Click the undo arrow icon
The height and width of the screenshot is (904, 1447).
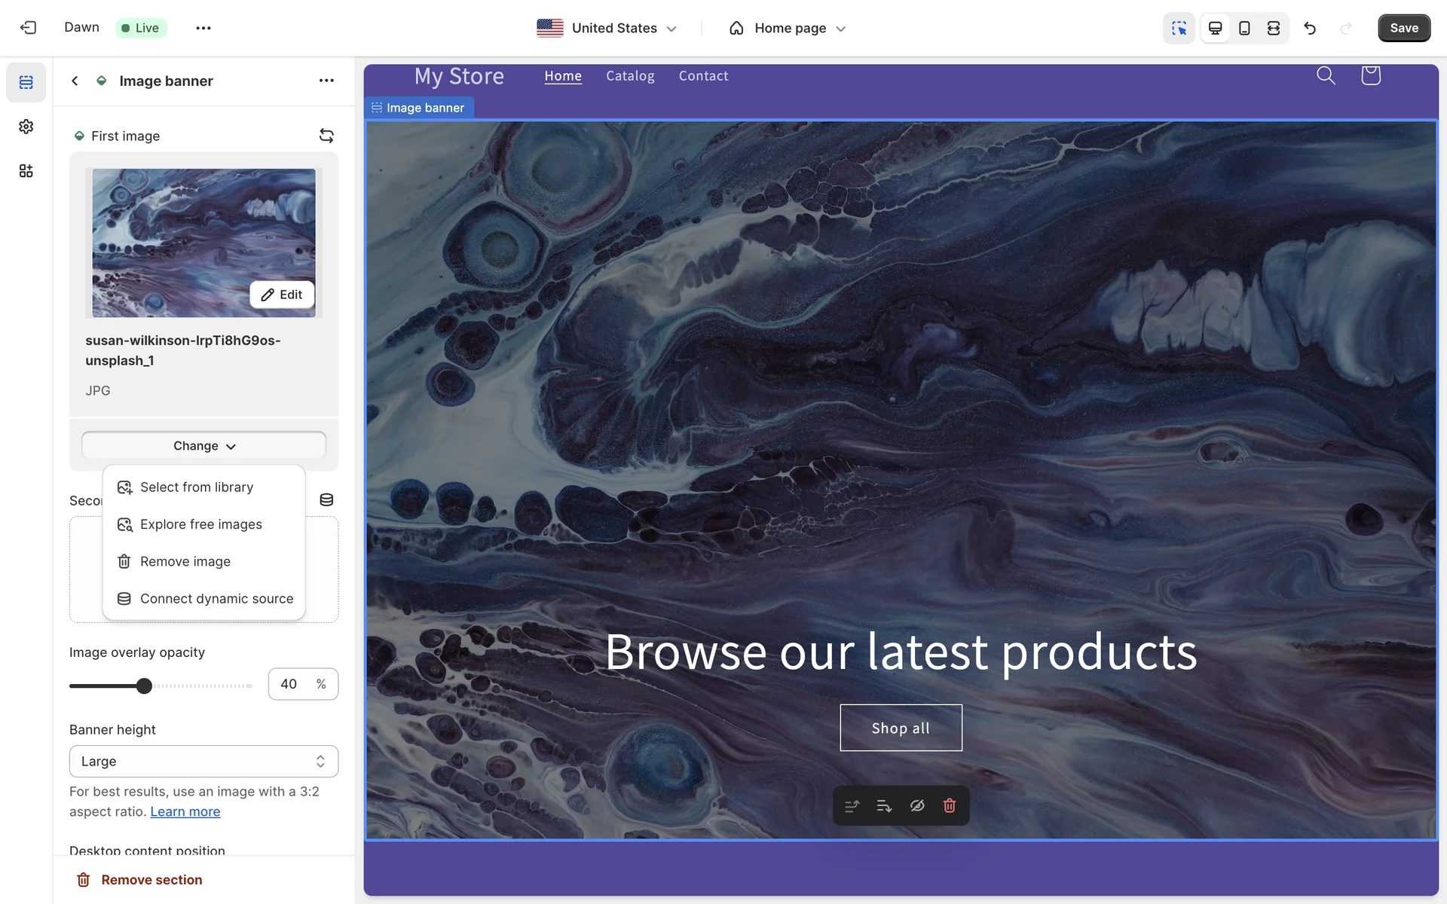tap(1310, 28)
